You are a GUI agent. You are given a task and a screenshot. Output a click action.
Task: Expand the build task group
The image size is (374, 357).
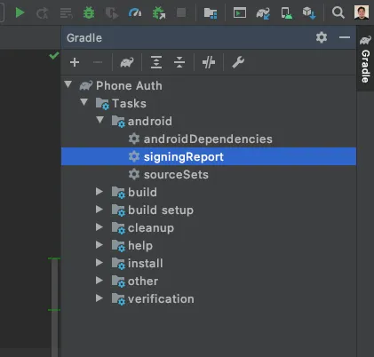(99, 192)
